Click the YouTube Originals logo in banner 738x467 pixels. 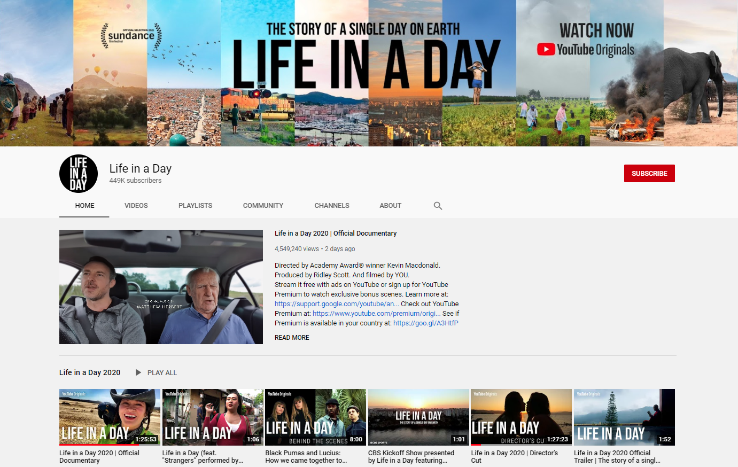[x=586, y=50]
